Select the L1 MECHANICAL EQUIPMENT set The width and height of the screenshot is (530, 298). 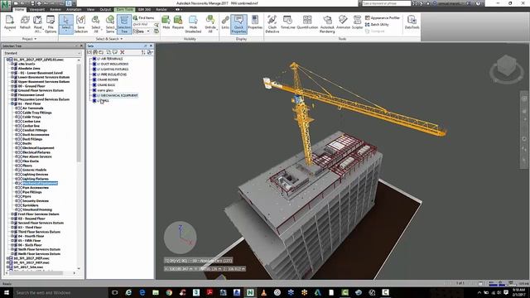point(118,96)
